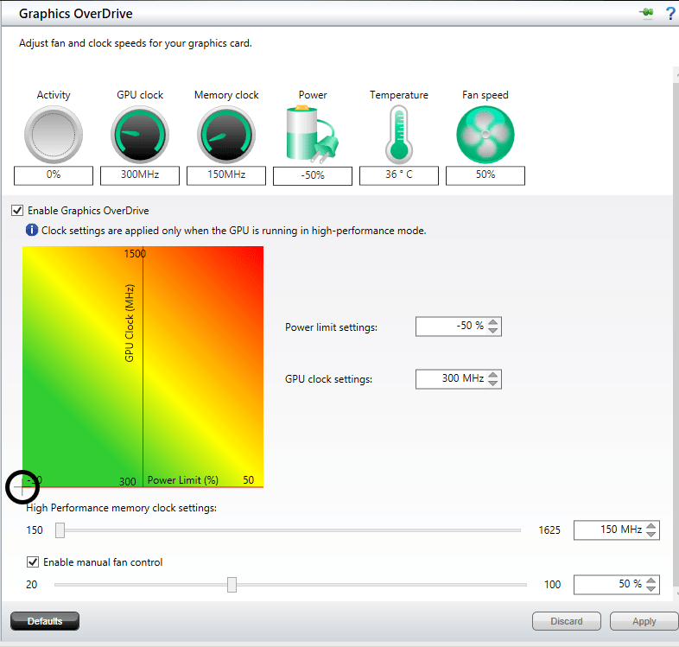The image size is (679, 647).
Task: Click the GPU clock gauge dial
Action: tap(140, 135)
